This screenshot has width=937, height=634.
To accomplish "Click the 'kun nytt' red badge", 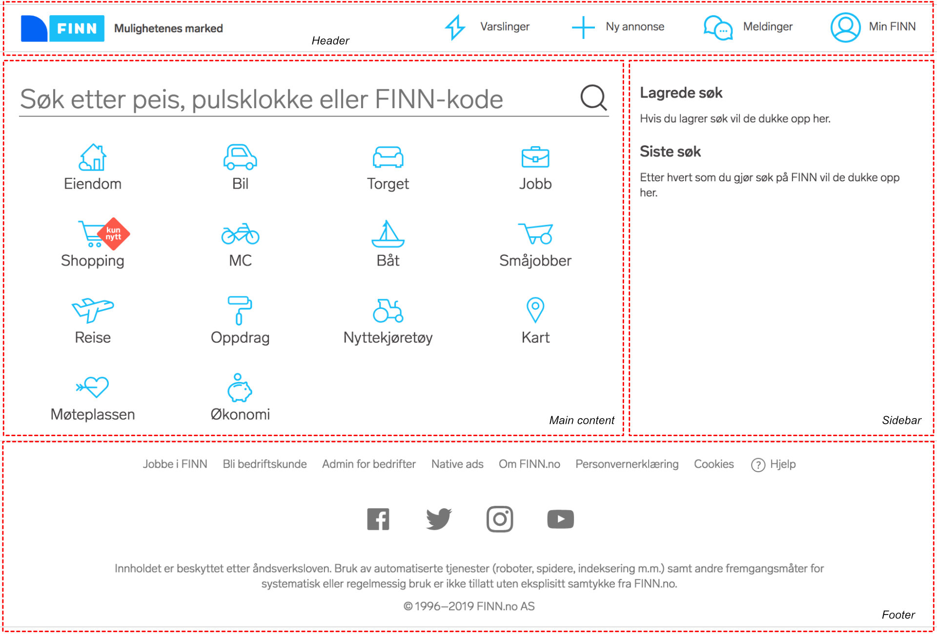I will pos(114,234).
